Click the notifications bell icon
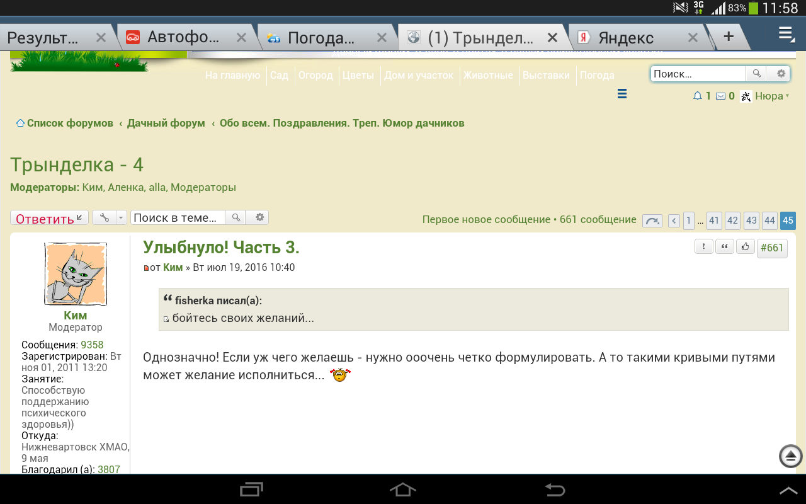 pyautogui.click(x=697, y=96)
